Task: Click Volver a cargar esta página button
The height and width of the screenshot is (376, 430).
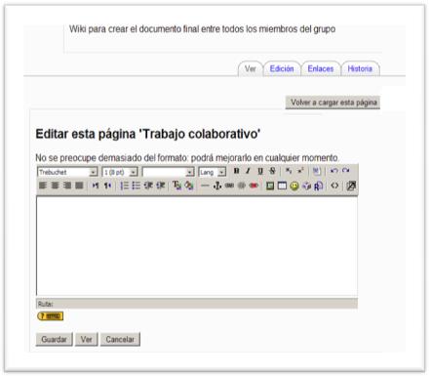Action: [x=332, y=103]
